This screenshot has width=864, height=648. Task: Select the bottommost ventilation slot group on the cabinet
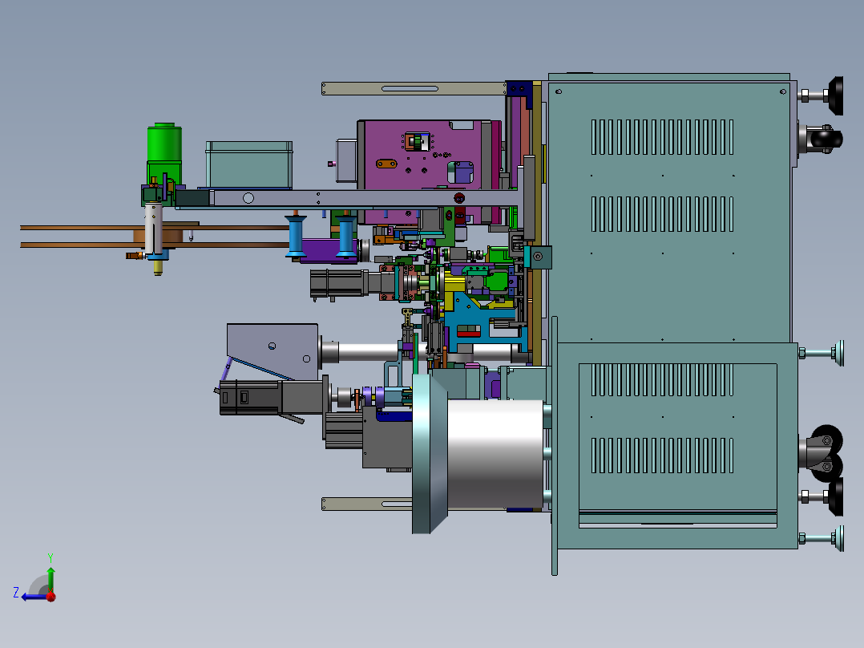point(662,456)
